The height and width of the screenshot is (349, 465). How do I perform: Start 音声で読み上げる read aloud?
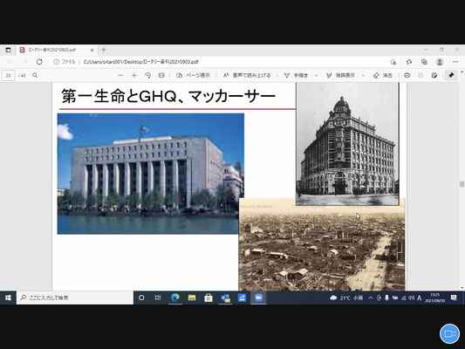[x=247, y=75]
